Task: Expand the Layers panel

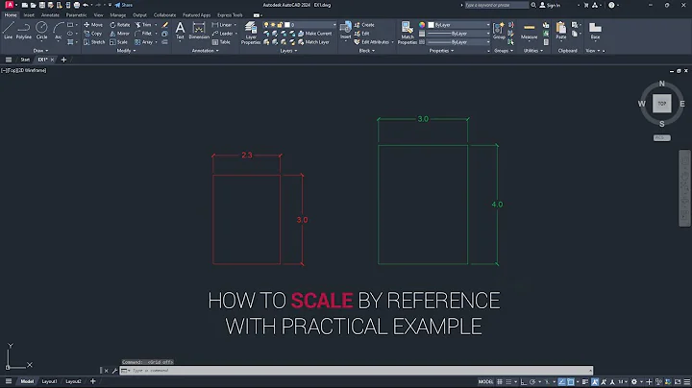Action: pos(288,51)
